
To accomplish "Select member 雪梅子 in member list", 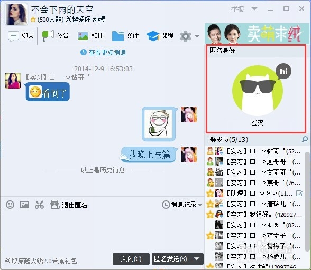I will pos(254,246).
